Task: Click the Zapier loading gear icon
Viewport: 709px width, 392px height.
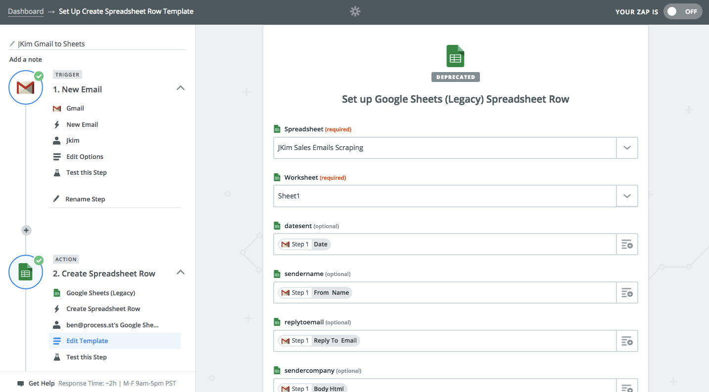Action: point(355,12)
